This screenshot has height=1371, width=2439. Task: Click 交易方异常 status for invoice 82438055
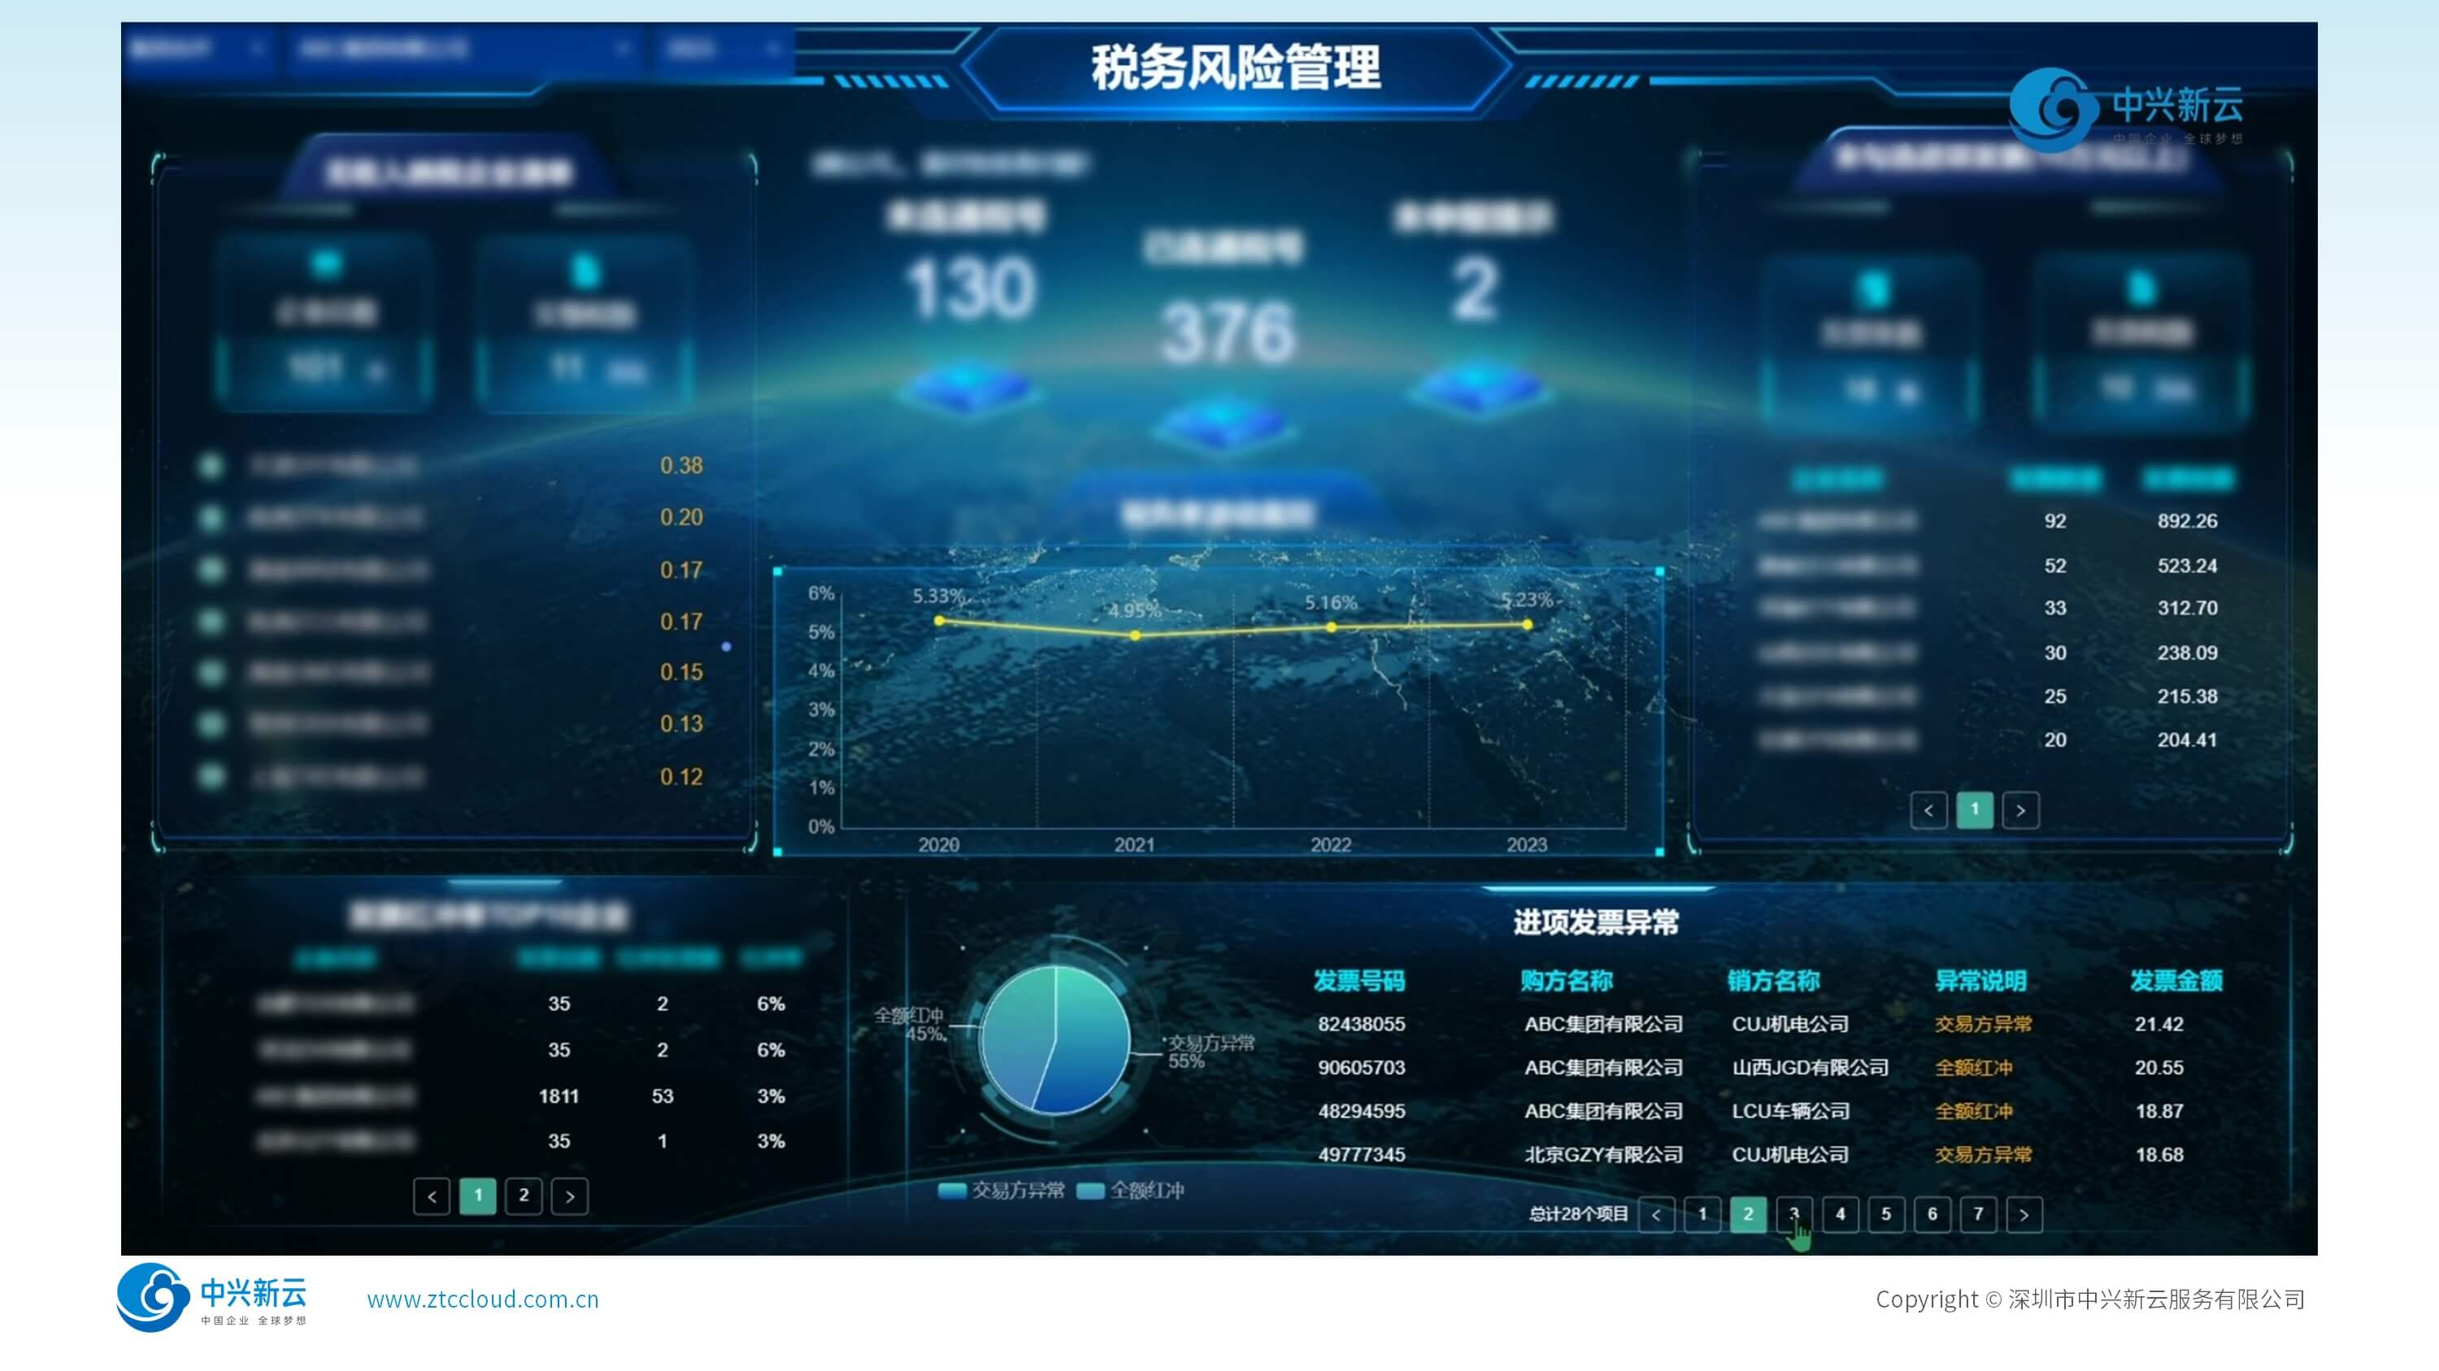[x=1984, y=1024]
